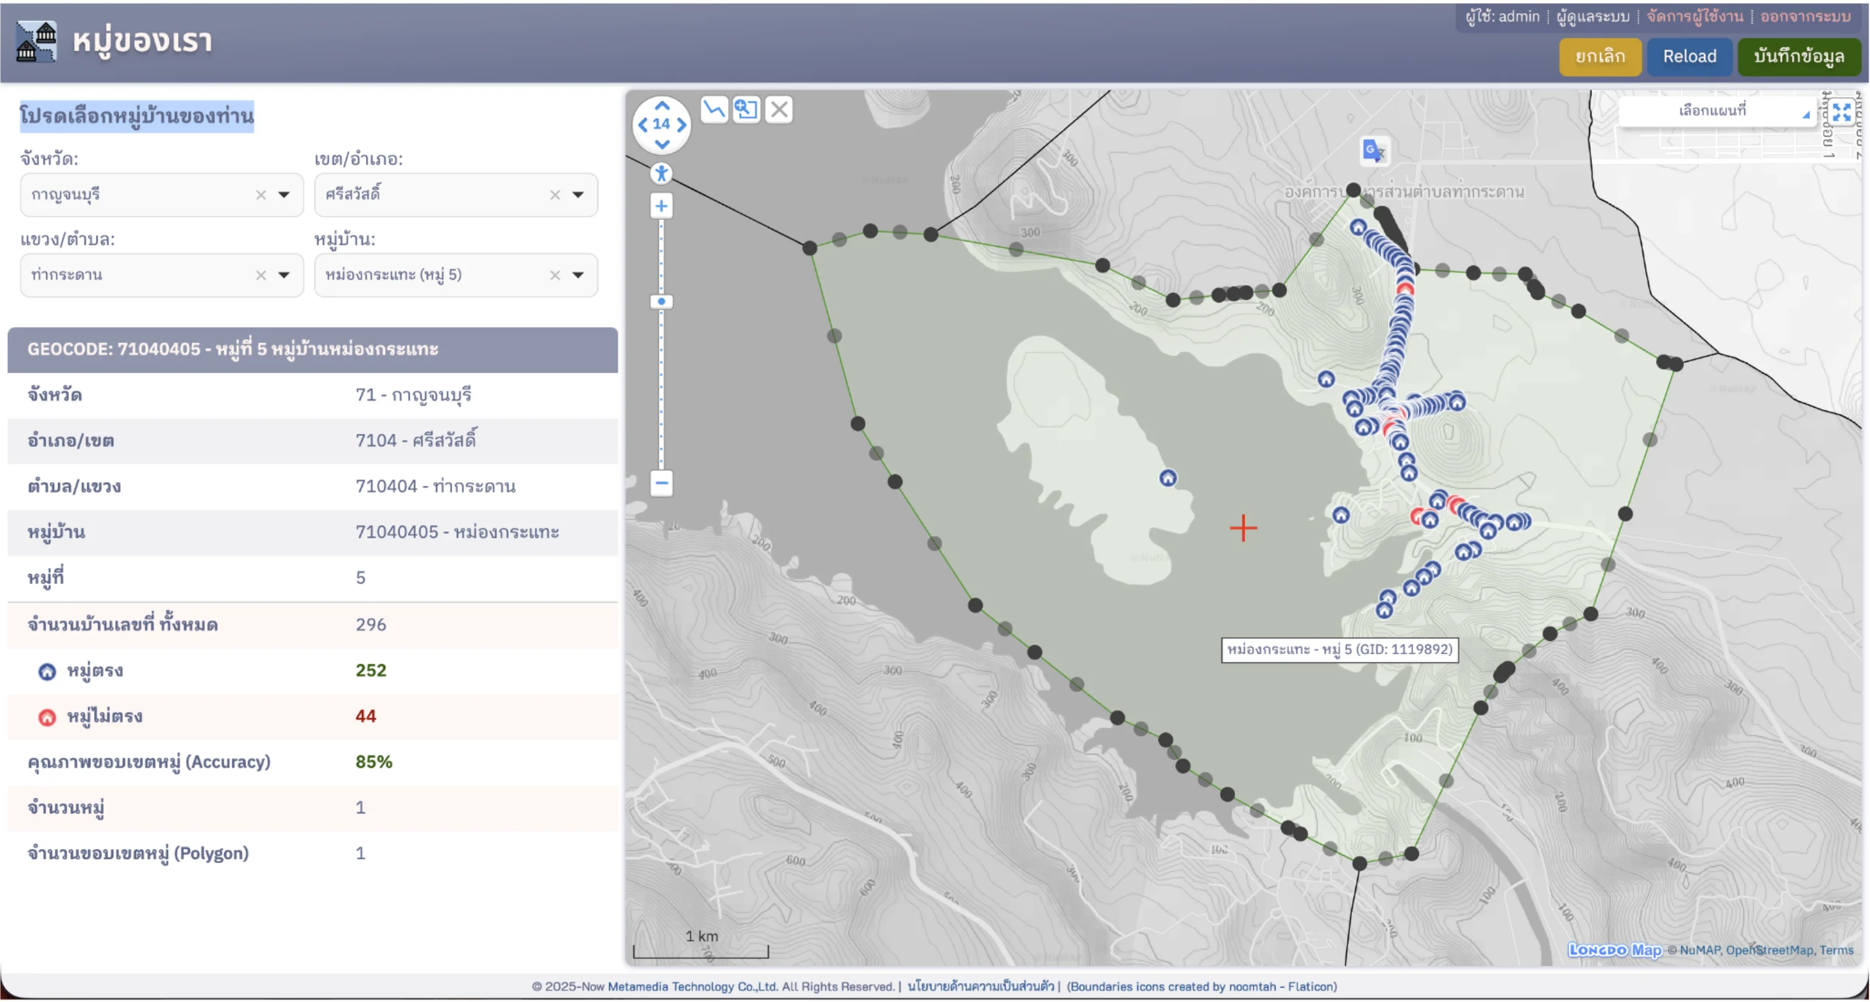This screenshot has height=1002, width=1870.
Task: Click the จำนวนบ้านเลขที่ ทั้งหมด row label
Action: [x=123, y=625]
